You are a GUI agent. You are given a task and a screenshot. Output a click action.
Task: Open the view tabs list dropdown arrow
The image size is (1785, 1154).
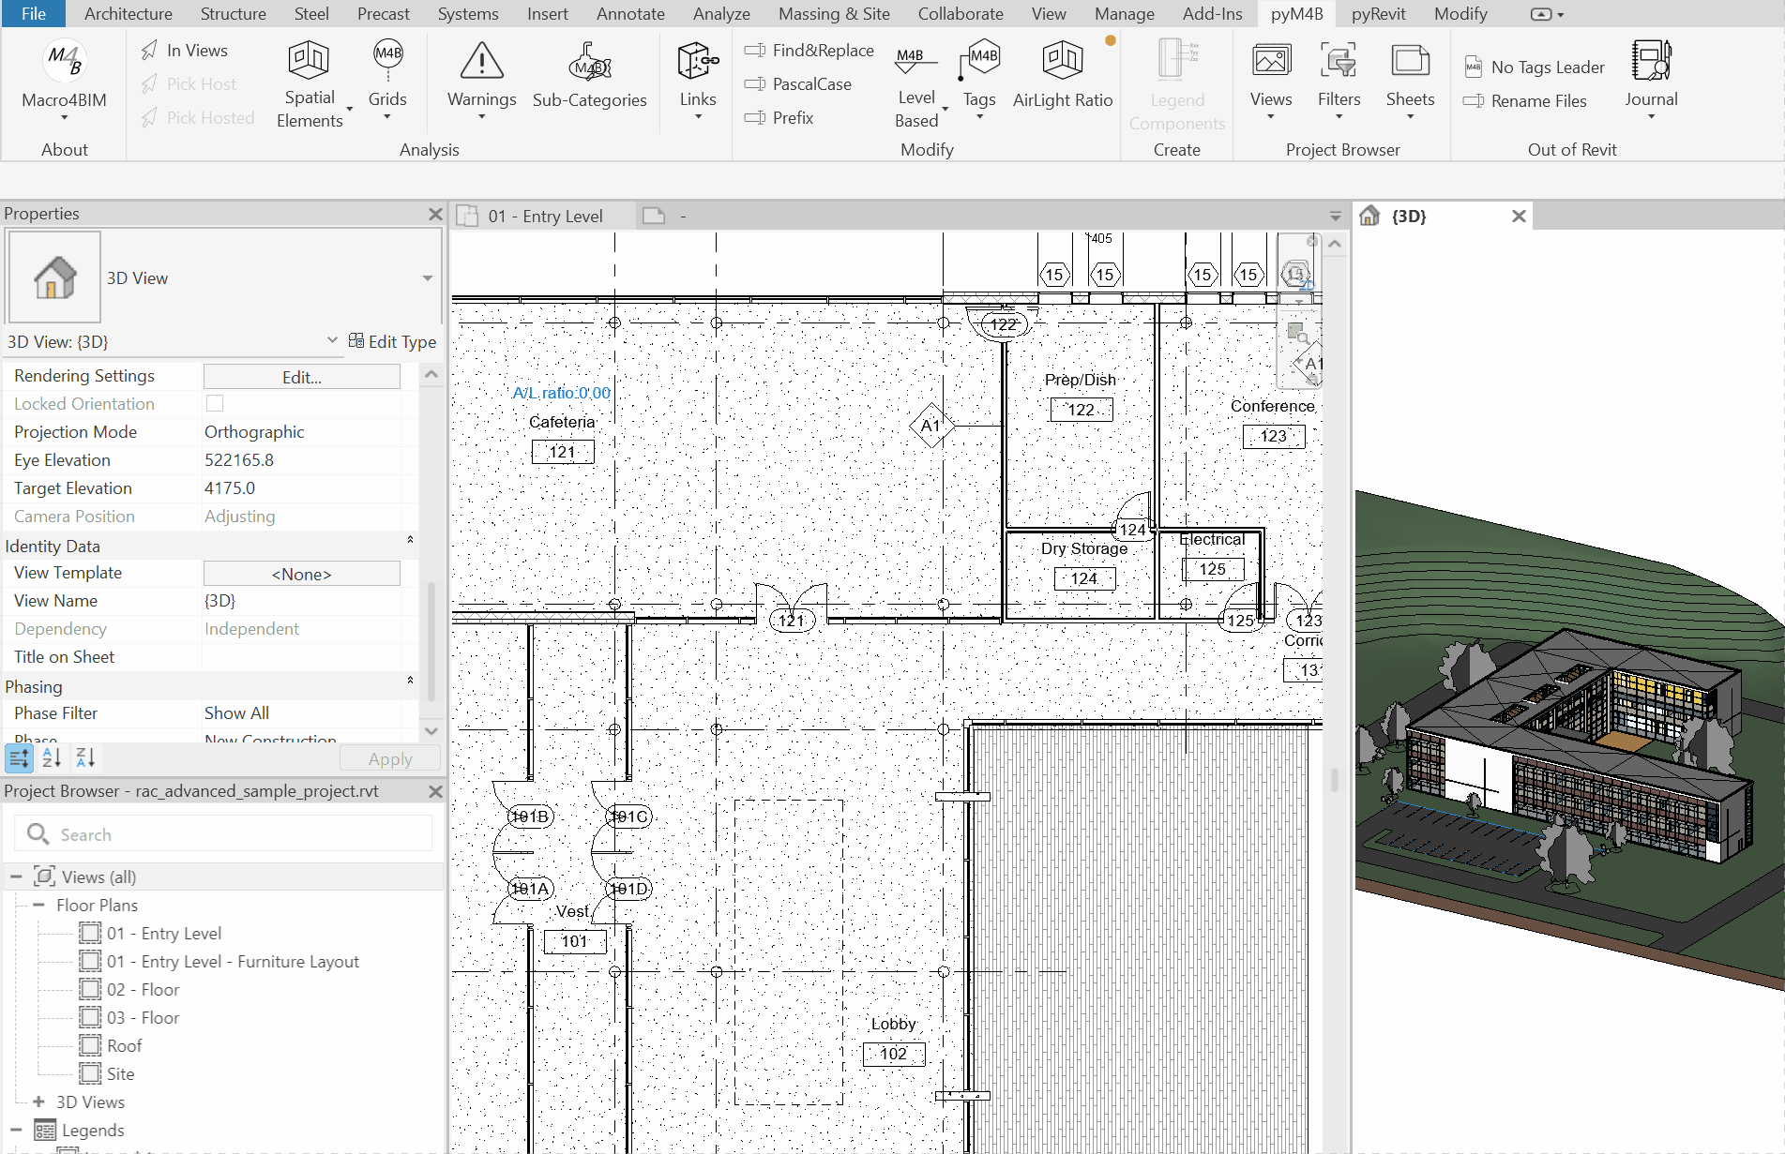pos(1336,217)
